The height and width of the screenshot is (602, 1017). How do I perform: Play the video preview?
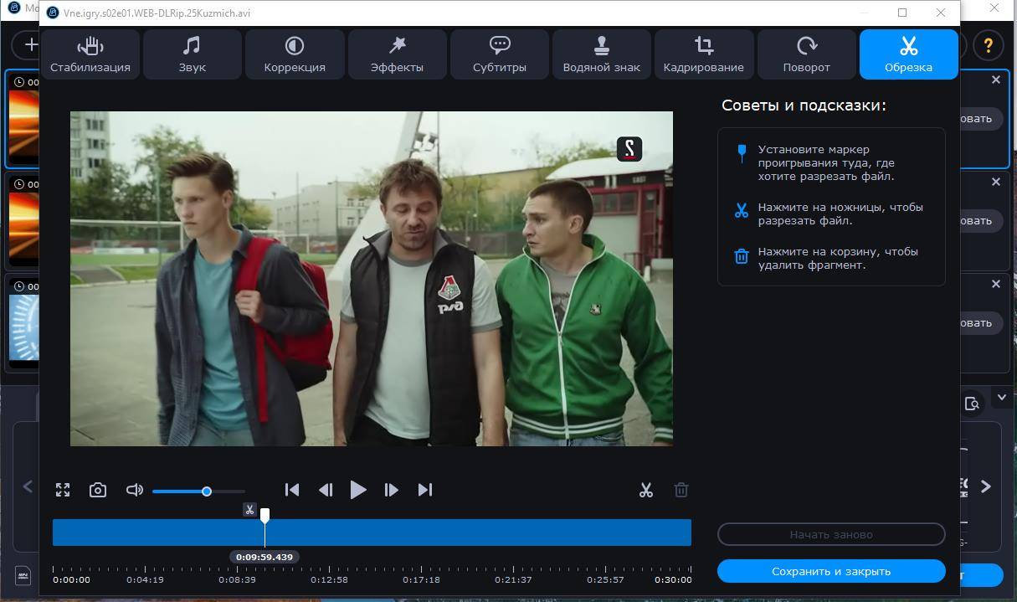point(358,490)
